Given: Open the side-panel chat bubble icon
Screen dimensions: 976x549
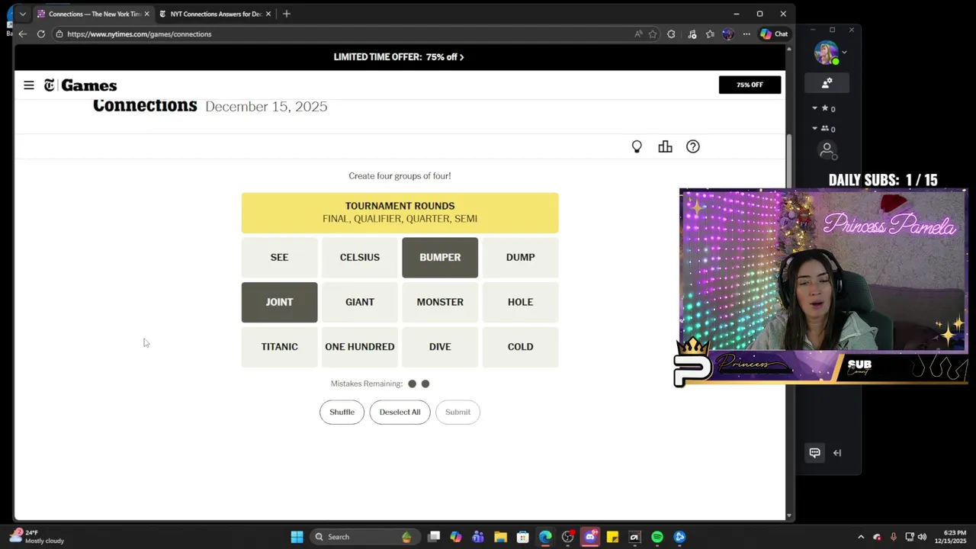Looking at the screenshot, I should [x=814, y=453].
